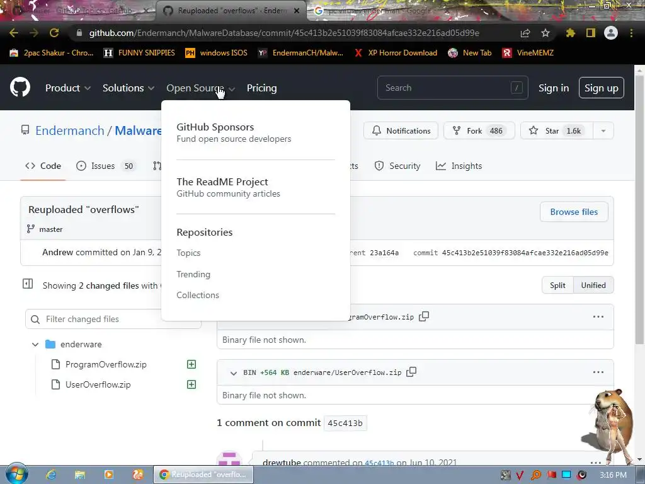The width and height of the screenshot is (645, 484).
Task: Open options menu for ProgramOverflow.zip diff
Action: coord(598,316)
